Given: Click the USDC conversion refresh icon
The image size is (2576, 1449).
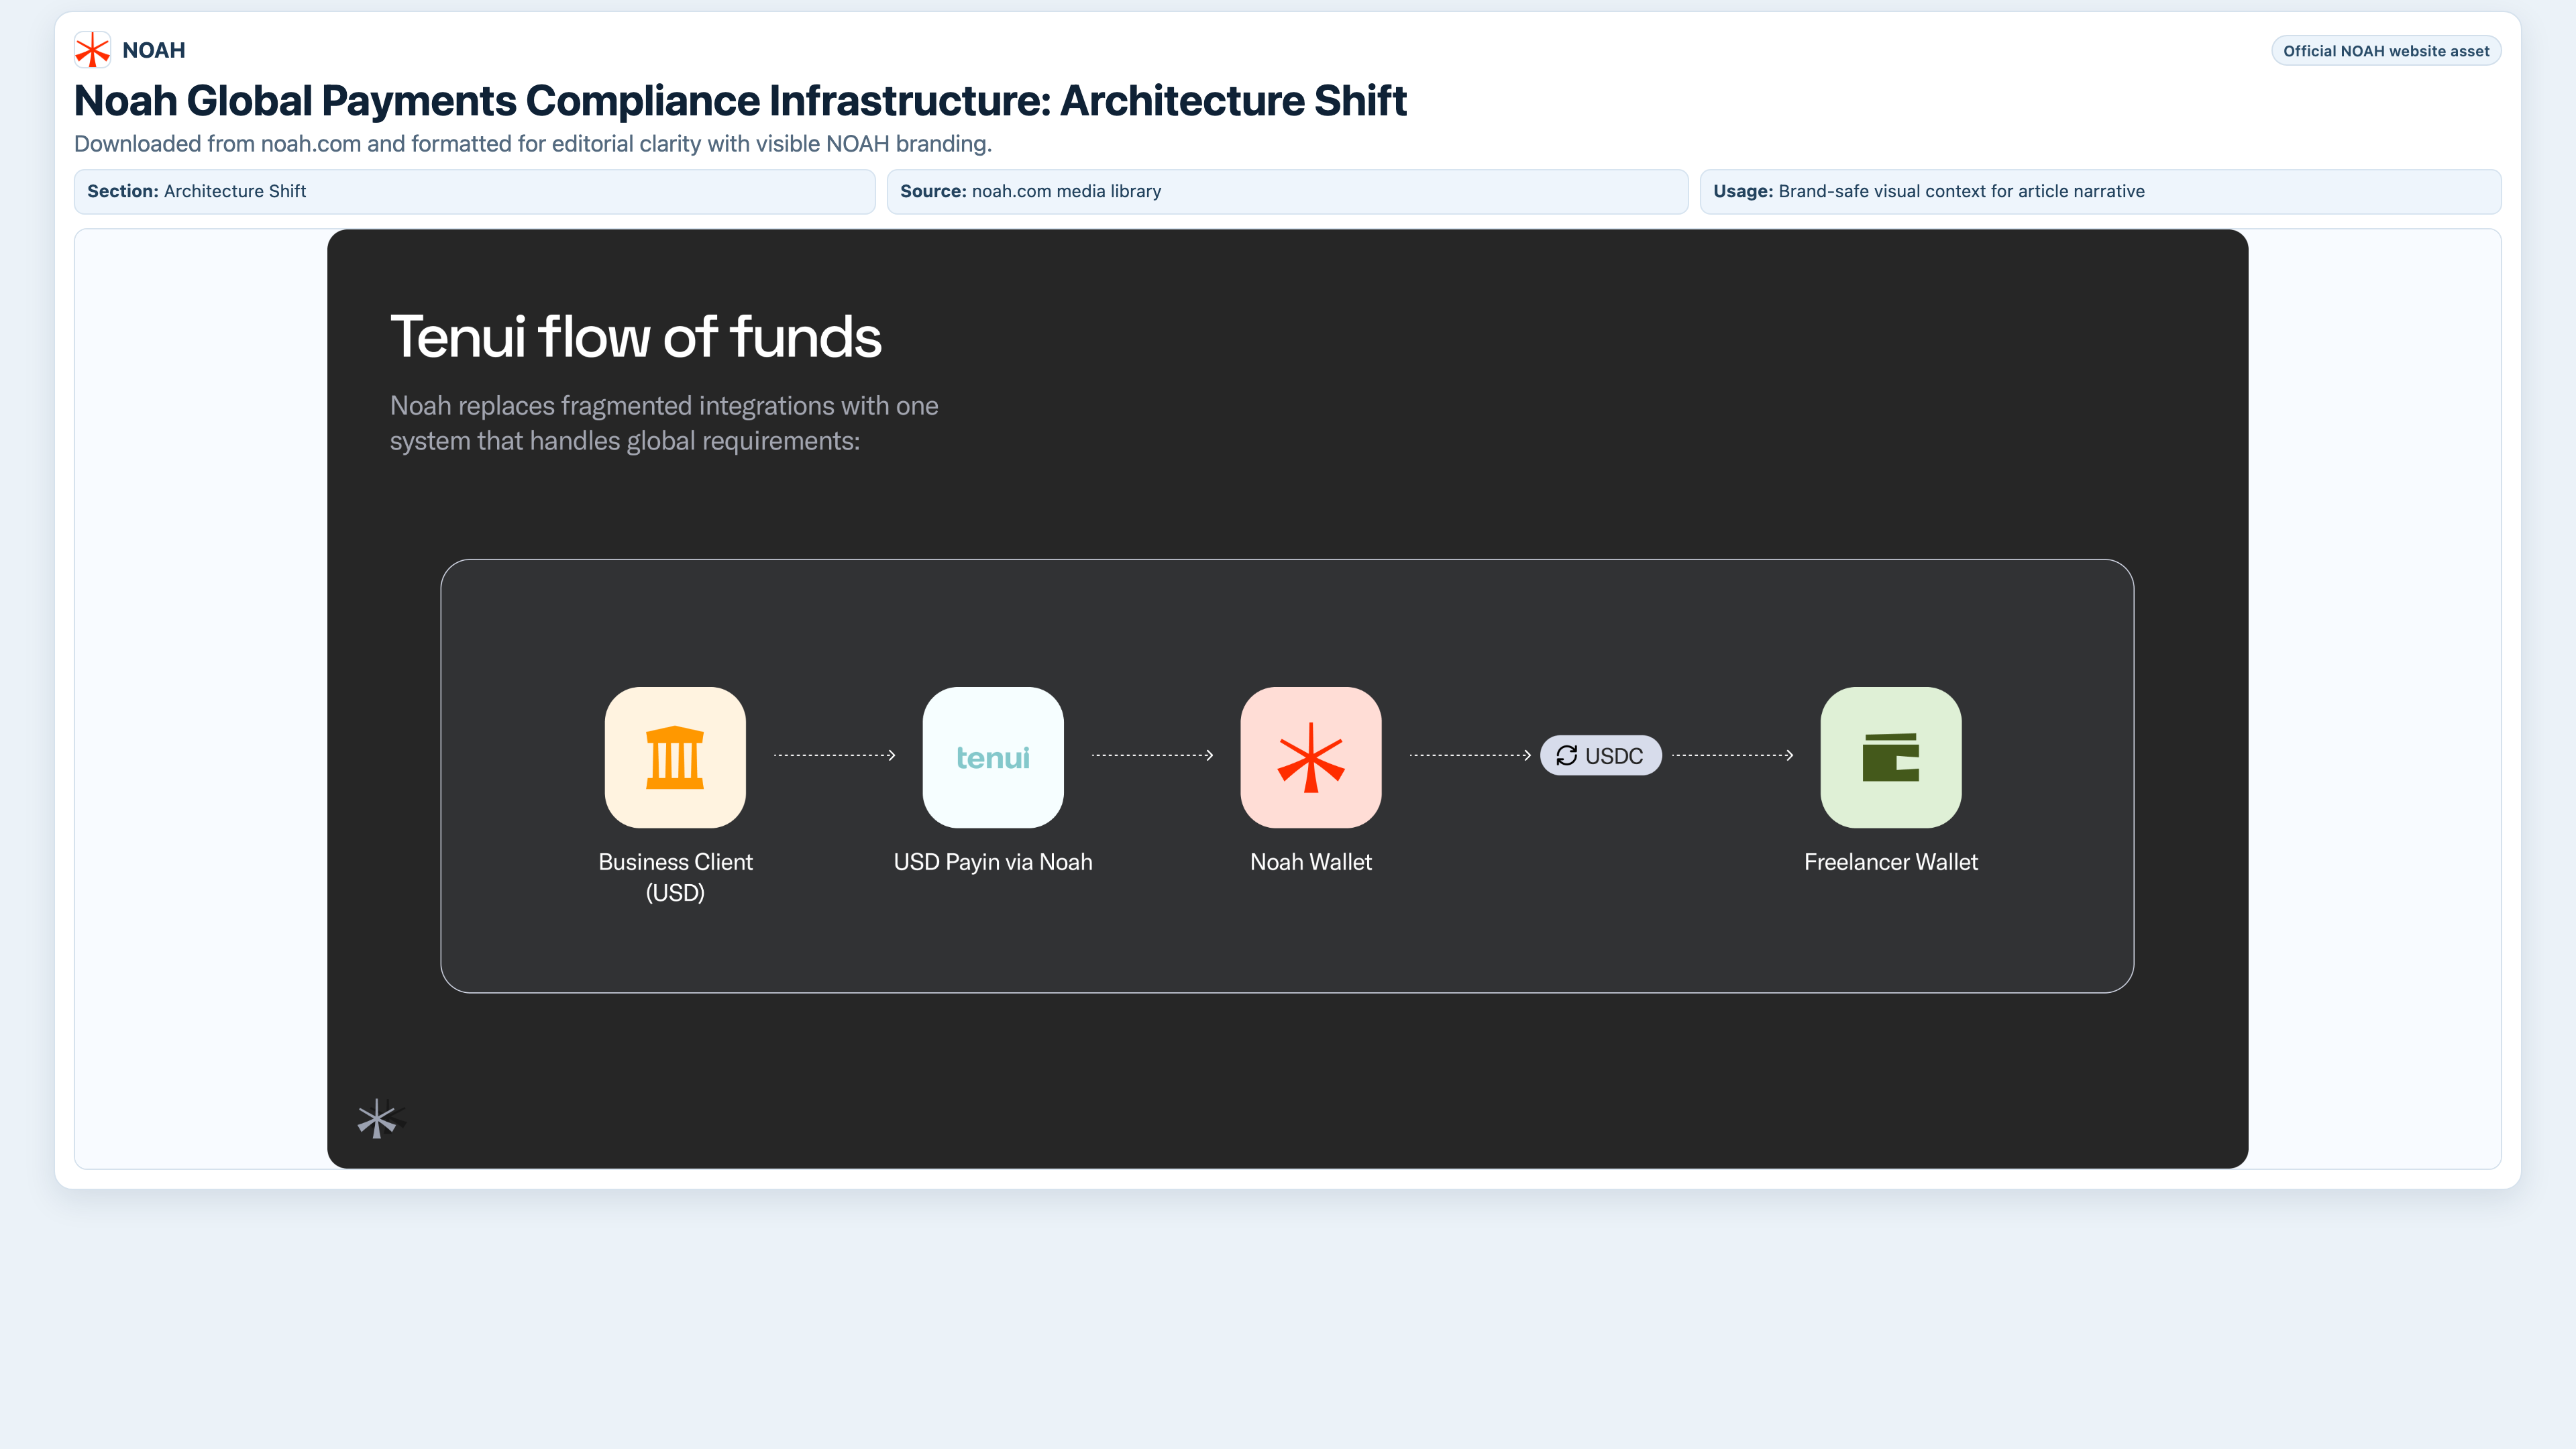Looking at the screenshot, I should point(1566,756).
